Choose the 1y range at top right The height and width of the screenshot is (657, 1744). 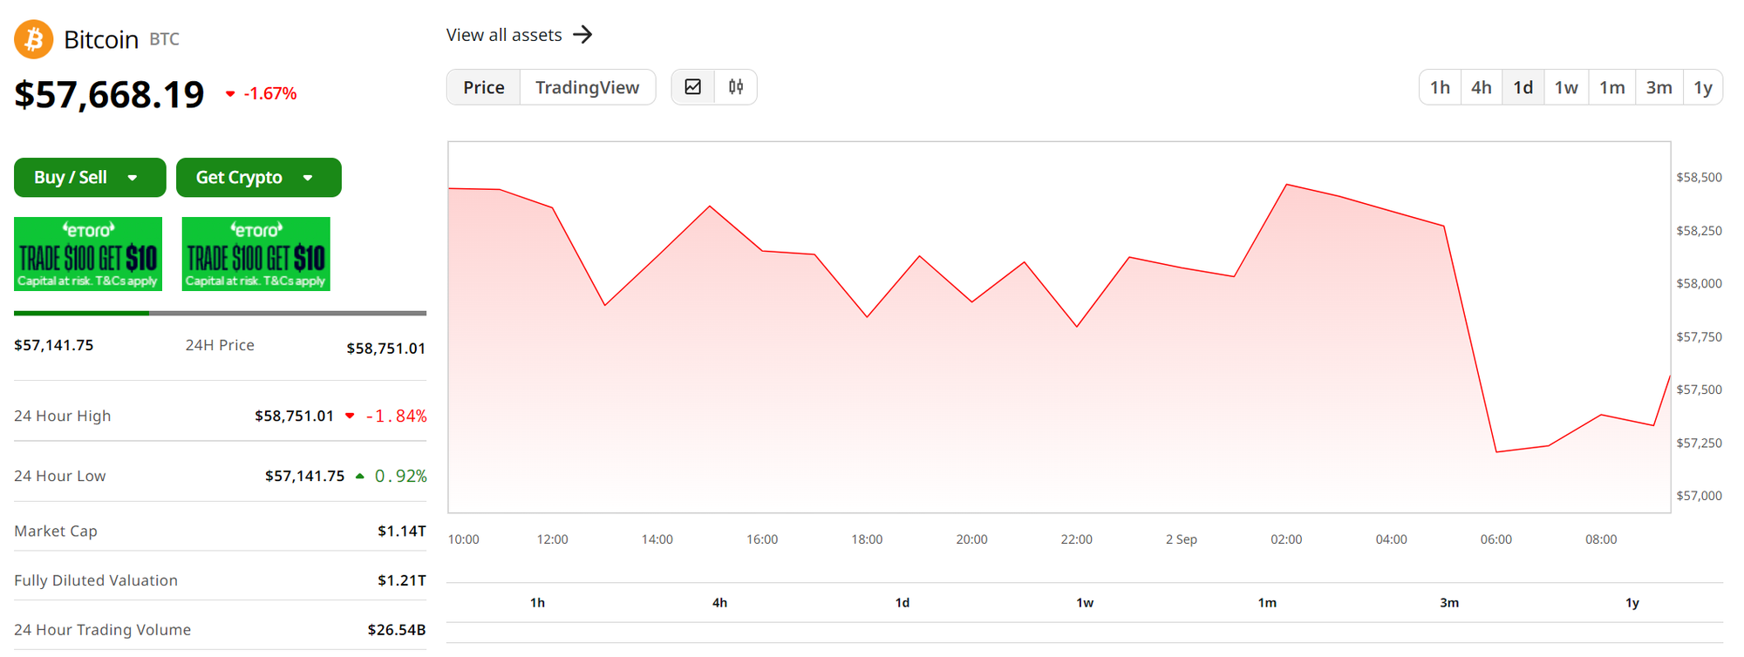click(1702, 87)
